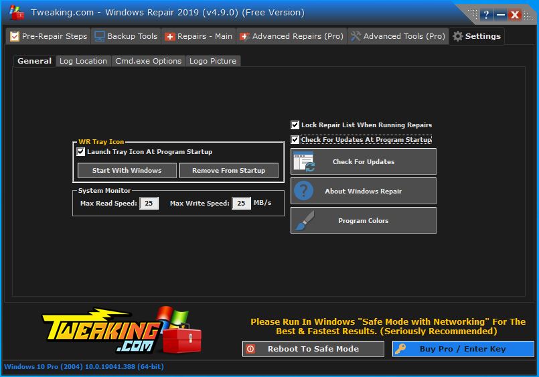Select the General sub-tab

click(x=34, y=61)
